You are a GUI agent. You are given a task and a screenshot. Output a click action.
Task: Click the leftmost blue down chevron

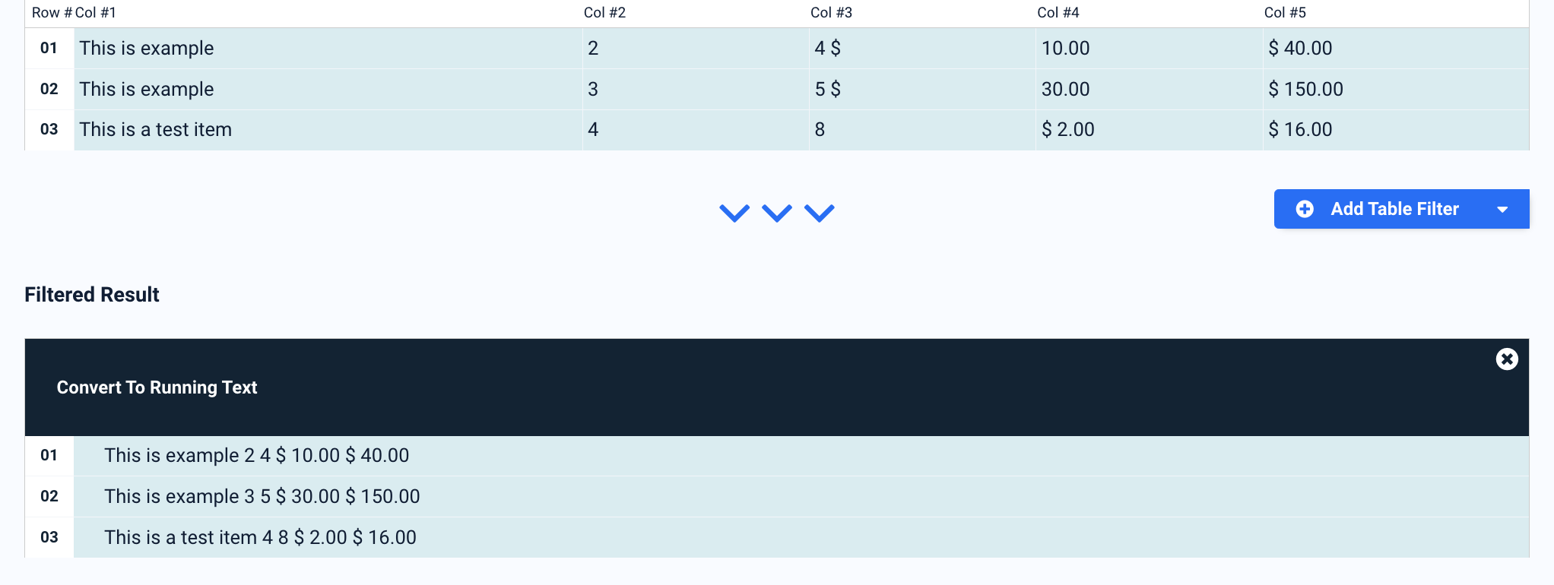[x=734, y=213]
